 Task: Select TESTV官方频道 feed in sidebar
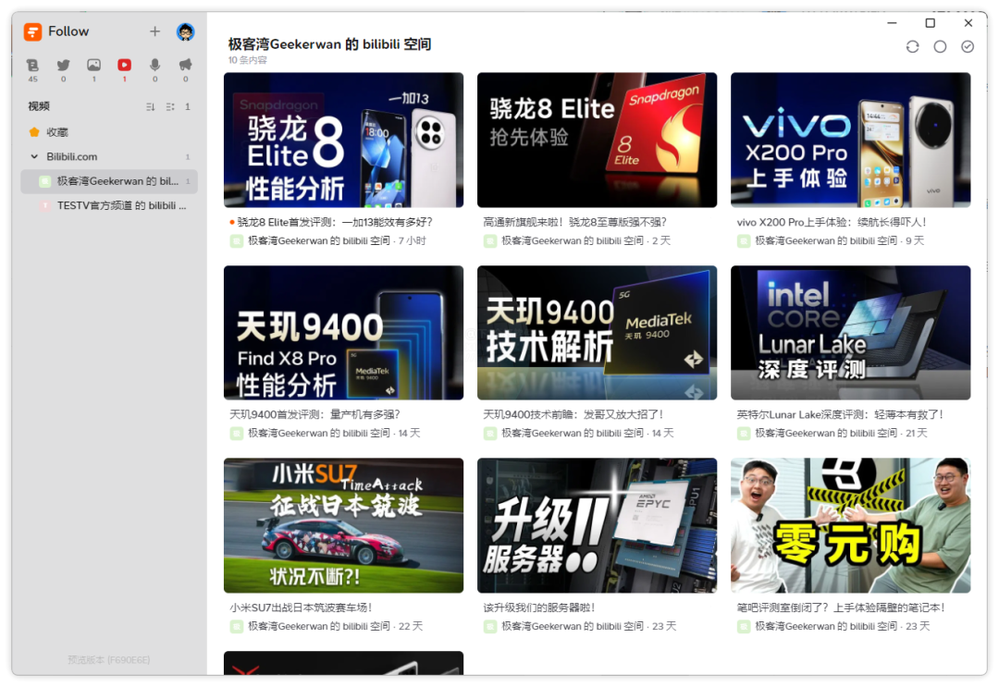pyautogui.click(x=109, y=205)
